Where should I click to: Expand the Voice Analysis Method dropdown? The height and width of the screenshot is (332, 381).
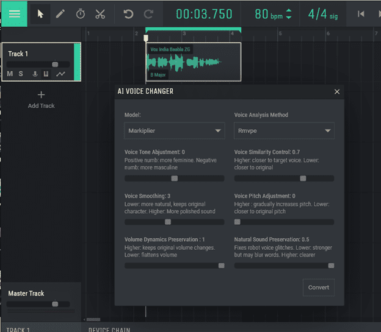(284, 130)
